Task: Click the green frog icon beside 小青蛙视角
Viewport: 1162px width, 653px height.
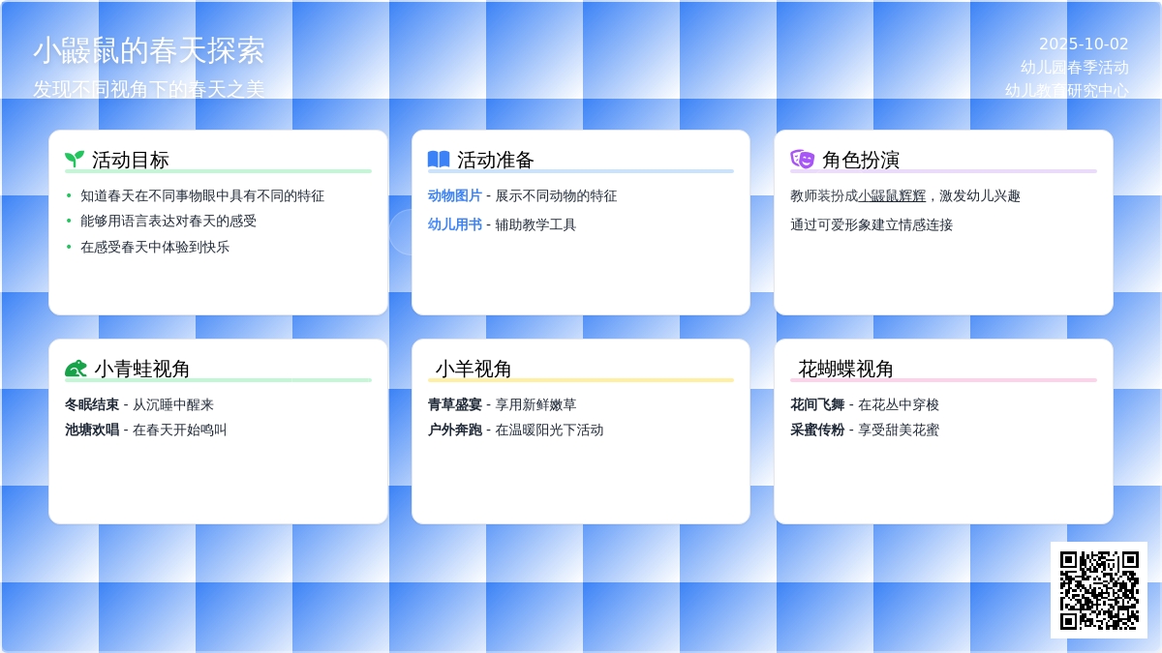Action: tap(76, 369)
